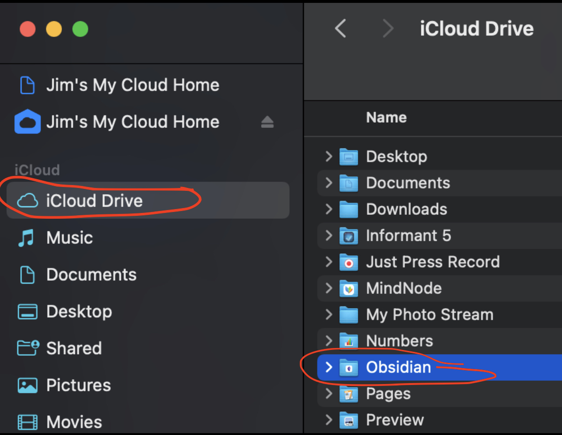Select the Desktop folder name in list
This screenshot has width=562, height=435.
tap(396, 157)
